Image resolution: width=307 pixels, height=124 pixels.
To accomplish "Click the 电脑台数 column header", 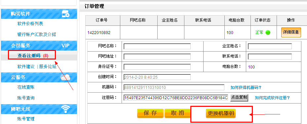I will 237,20.
